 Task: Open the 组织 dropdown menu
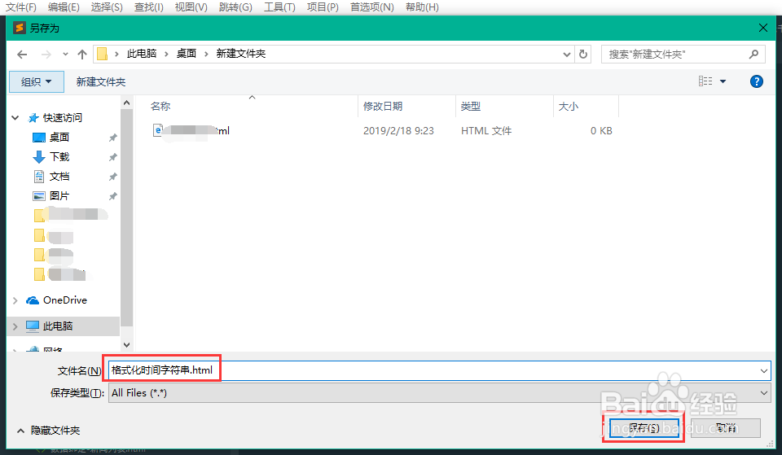(x=37, y=81)
